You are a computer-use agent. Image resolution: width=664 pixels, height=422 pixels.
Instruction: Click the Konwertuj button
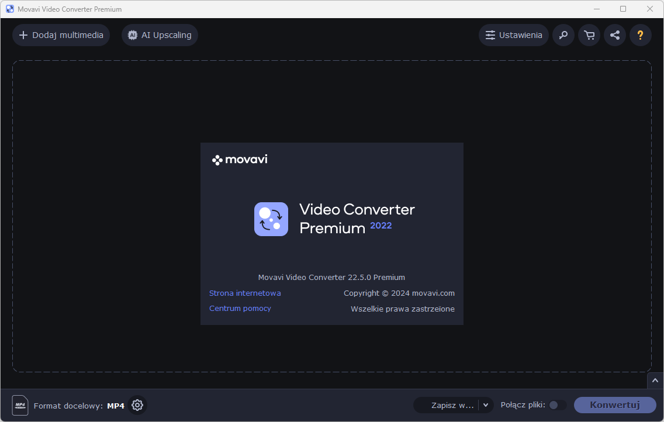(x=615, y=405)
